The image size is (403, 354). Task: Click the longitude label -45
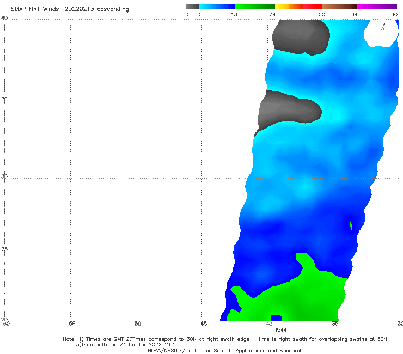point(201,324)
